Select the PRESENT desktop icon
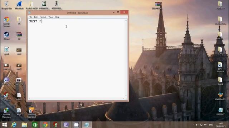 point(220,111)
